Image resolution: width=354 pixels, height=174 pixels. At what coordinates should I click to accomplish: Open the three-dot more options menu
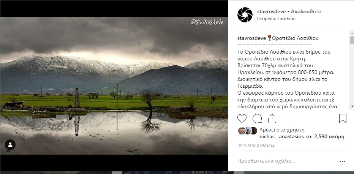click(342, 161)
